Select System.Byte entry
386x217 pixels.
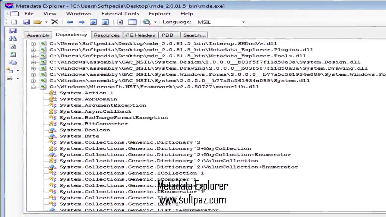tap(79, 136)
